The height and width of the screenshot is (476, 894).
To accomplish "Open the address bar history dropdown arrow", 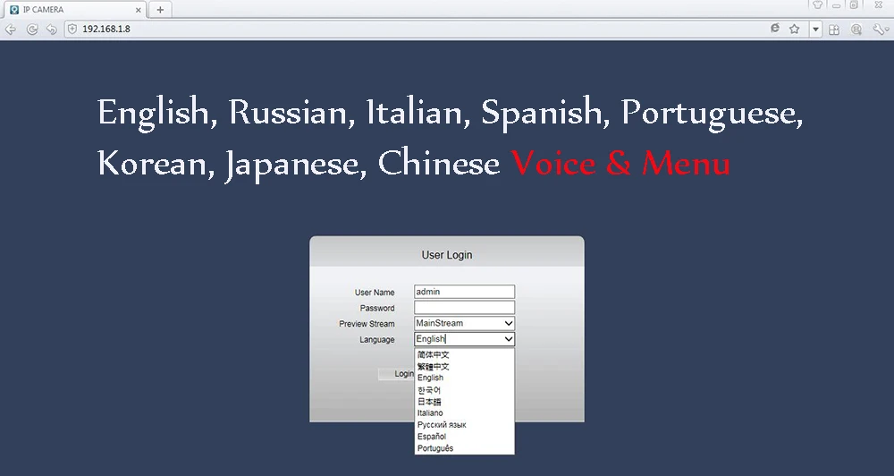I will (x=816, y=30).
